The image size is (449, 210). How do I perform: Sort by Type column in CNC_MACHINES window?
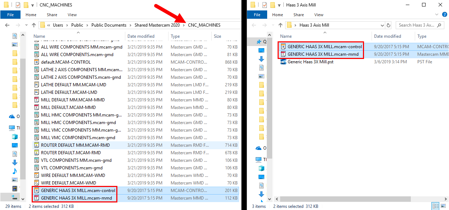(x=175, y=36)
